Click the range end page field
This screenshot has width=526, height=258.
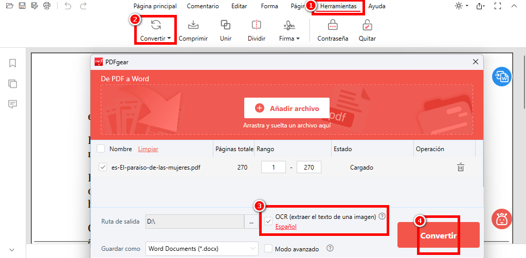[x=309, y=167]
